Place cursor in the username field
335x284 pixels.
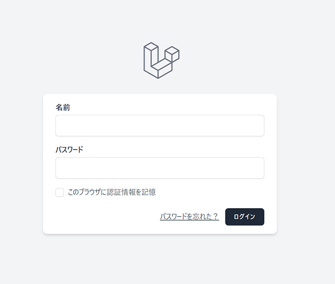(160, 125)
